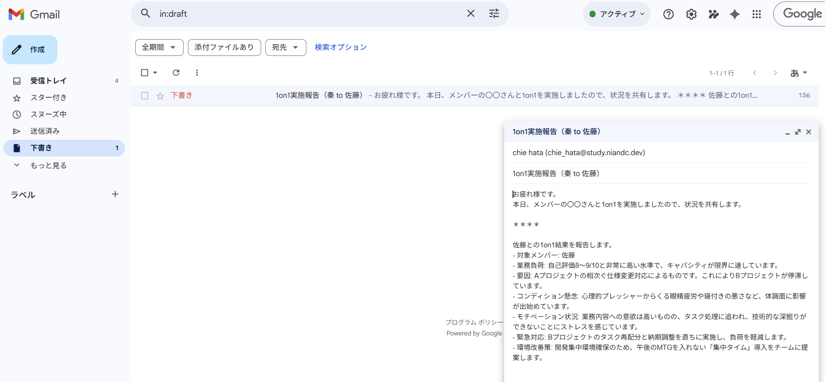Open search filter options slider icon

pyautogui.click(x=494, y=14)
